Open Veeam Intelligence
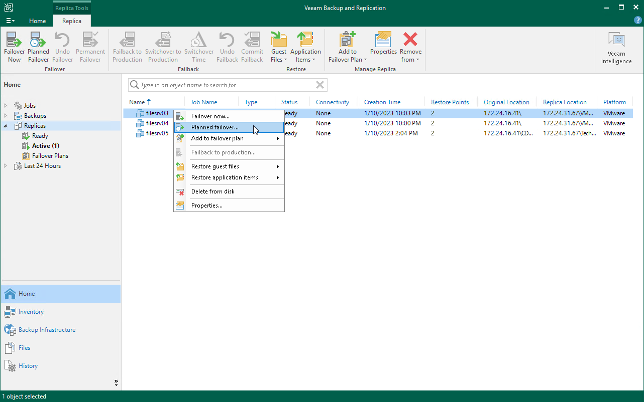Viewport: 644px width, 402px height. [x=616, y=48]
